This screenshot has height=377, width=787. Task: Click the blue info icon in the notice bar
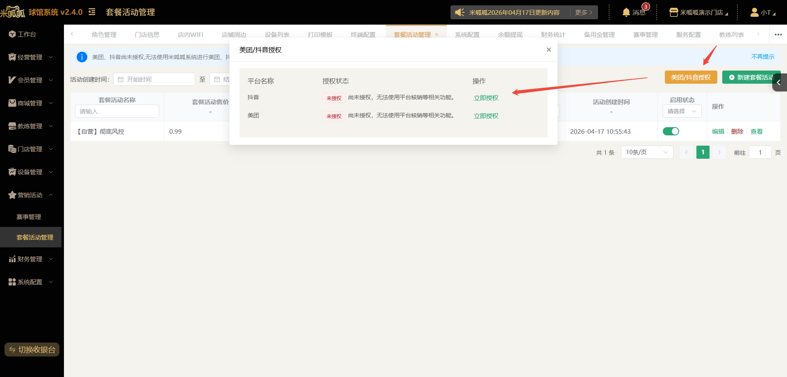pyautogui.click(x=82, y=57)
